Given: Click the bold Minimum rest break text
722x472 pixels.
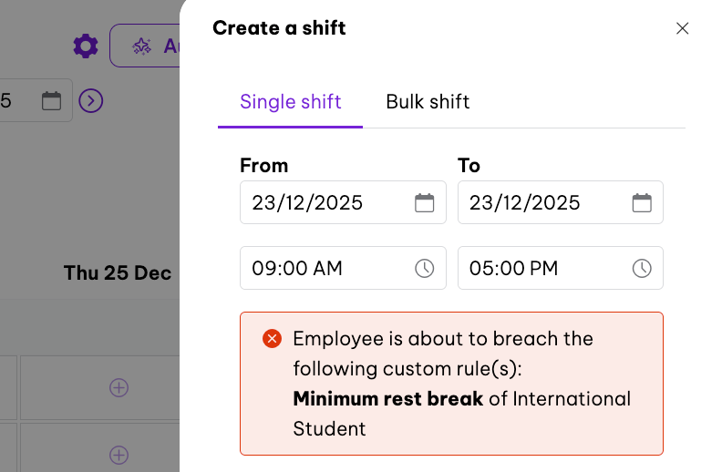Looking at the screenshot, I should (387, 399).
